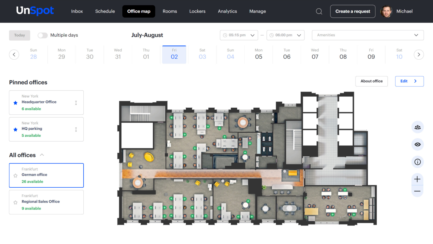Select Wed 07 in date strip
Image resolution: width=433 pixels, height=244 pixels.
coord(315,54)
